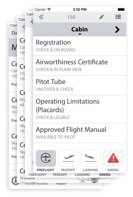
Task: Tap the double-chevron back icon
Action: (x=41, y=17)
